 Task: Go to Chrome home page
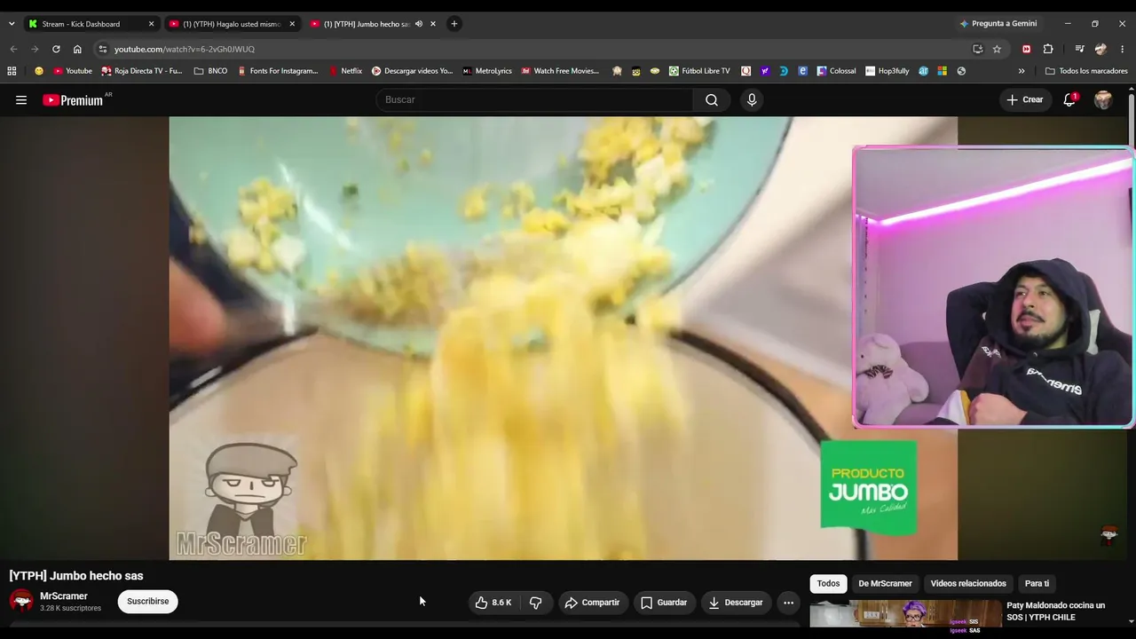pyautogui.click(x=77, y=49)
